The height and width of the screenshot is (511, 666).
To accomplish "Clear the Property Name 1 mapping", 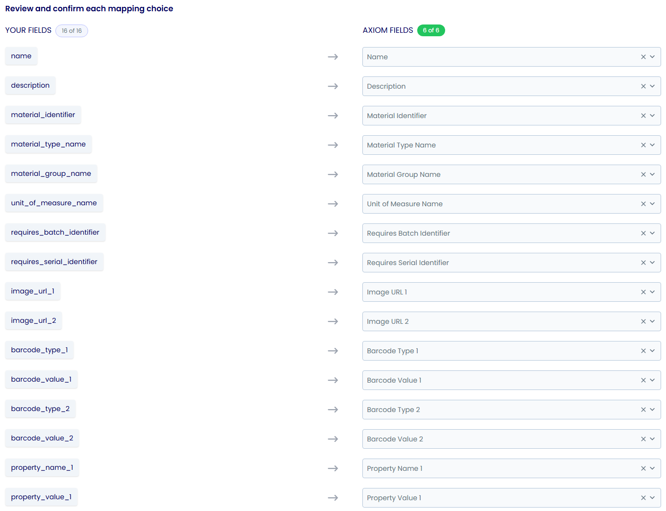I will (x=643, y=468).
